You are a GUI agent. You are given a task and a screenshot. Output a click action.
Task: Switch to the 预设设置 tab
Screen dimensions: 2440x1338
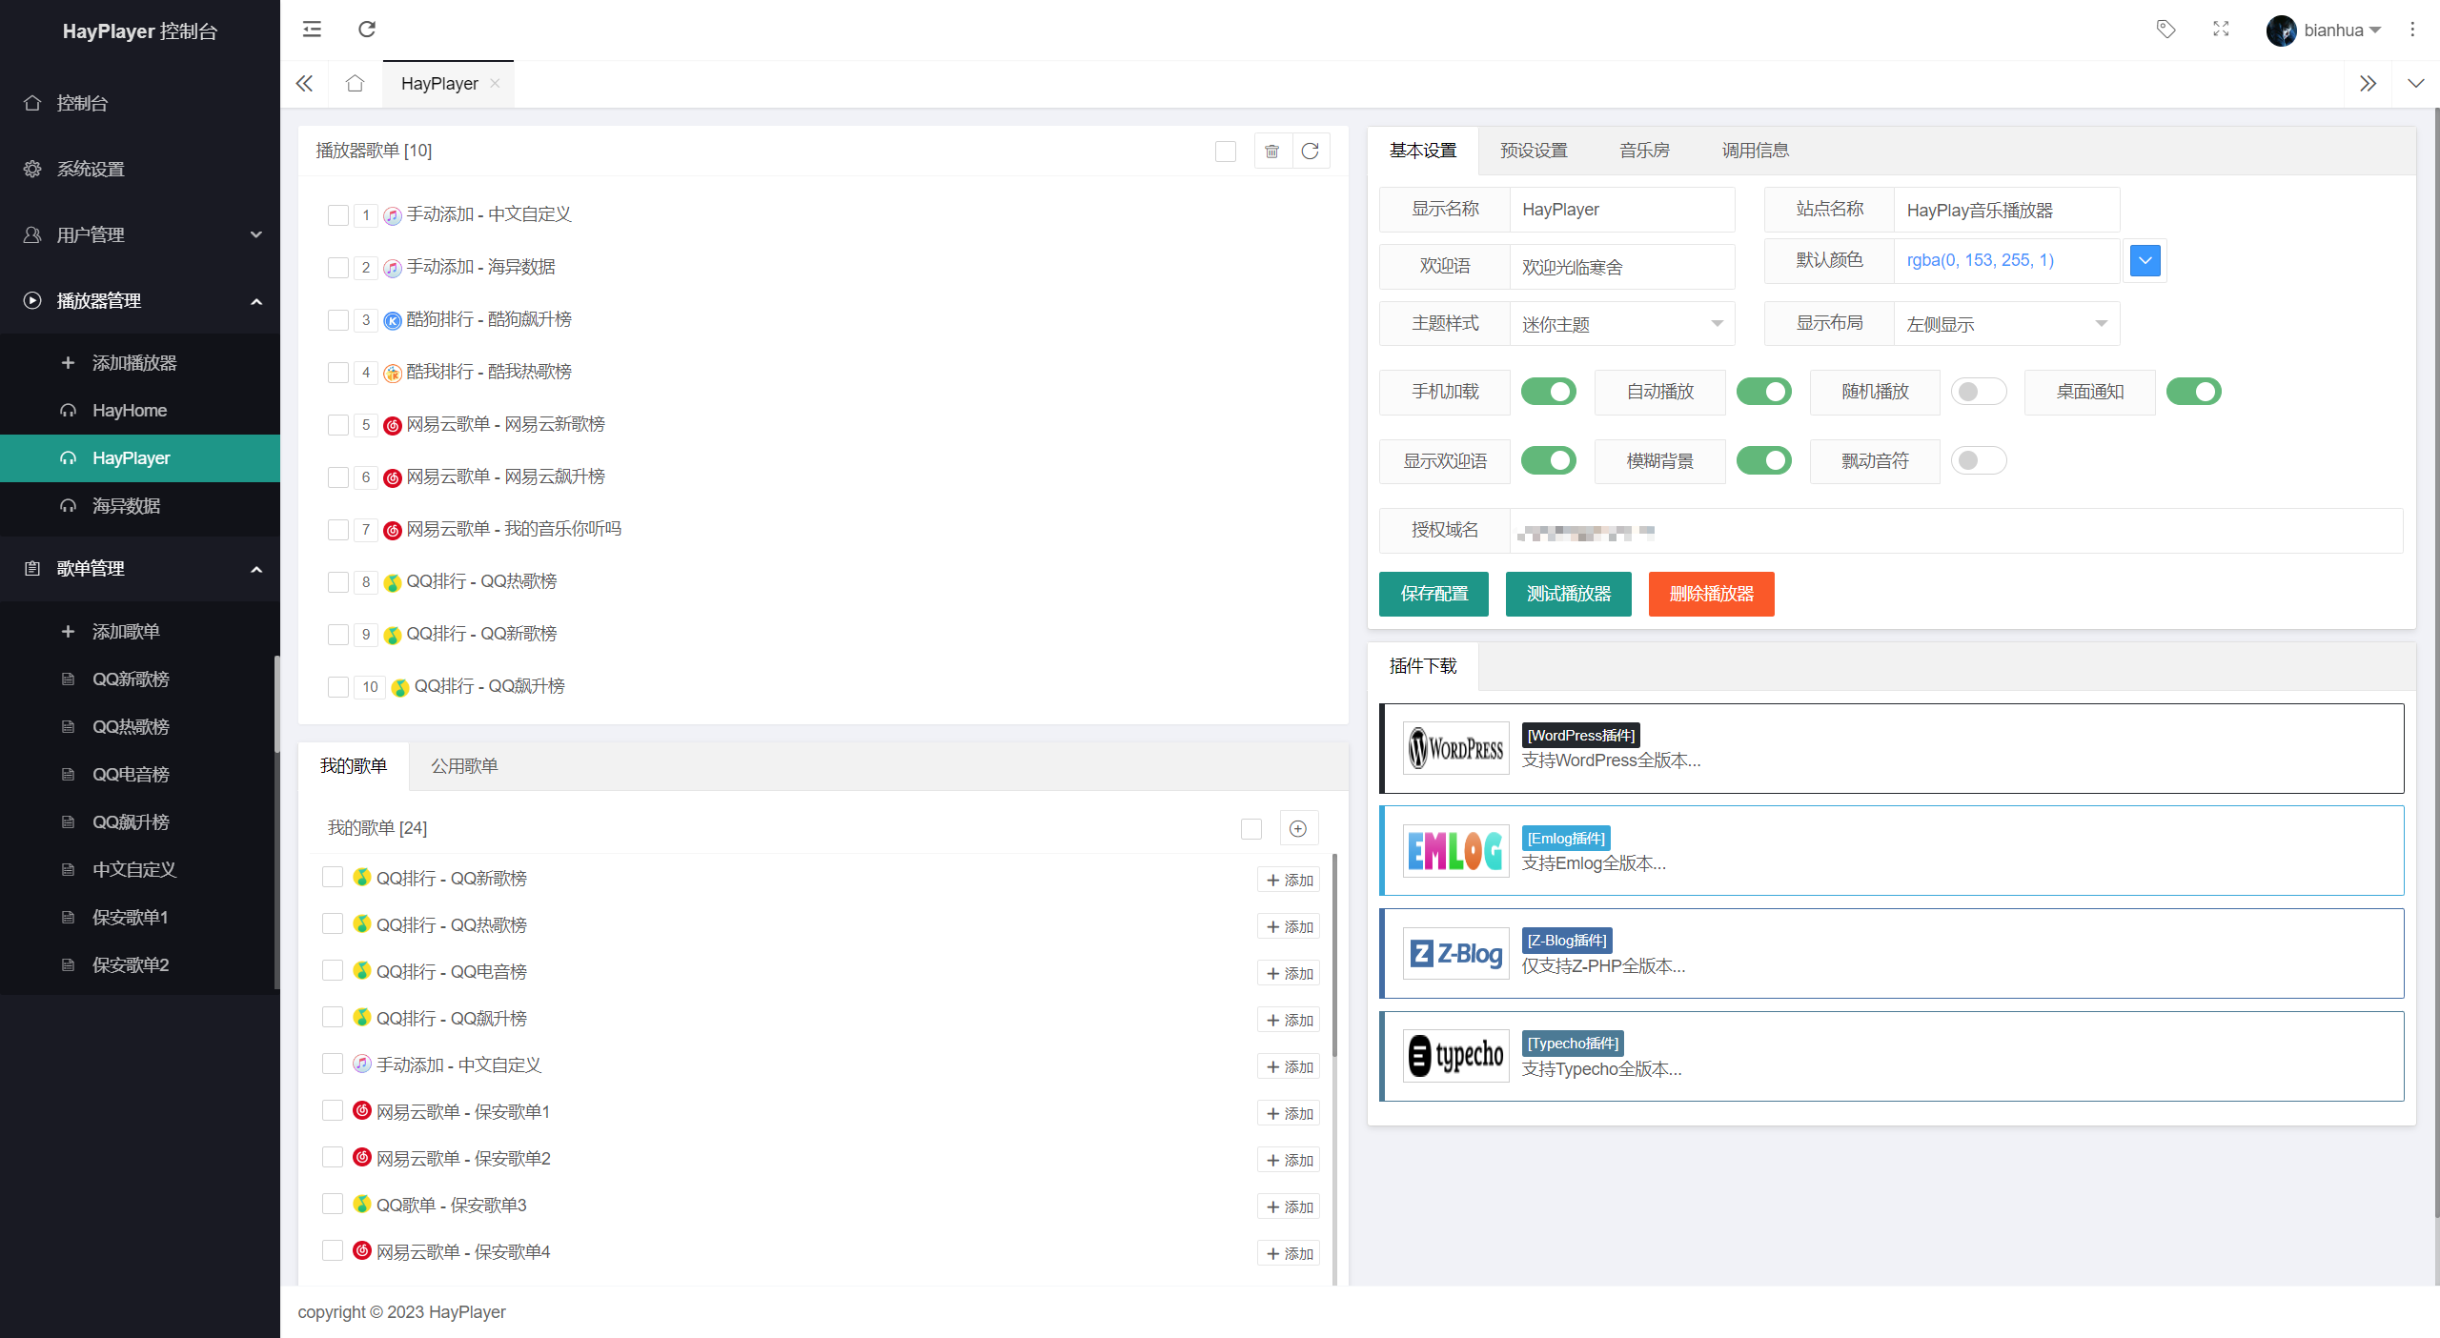(1533, 151)
